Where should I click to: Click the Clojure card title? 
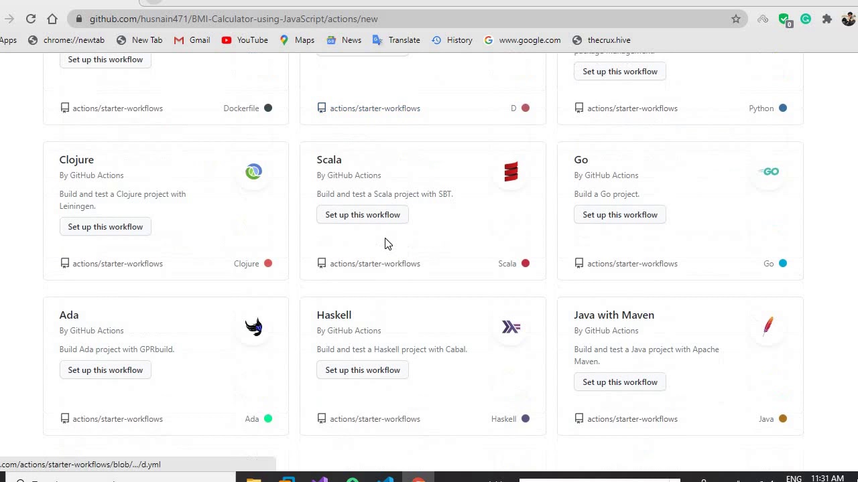[x=76, y=160]
